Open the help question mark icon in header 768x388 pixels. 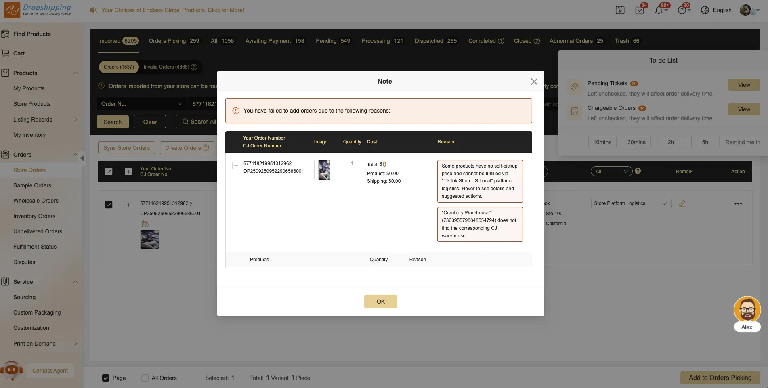pyautogui.click(x=682, y=10)
